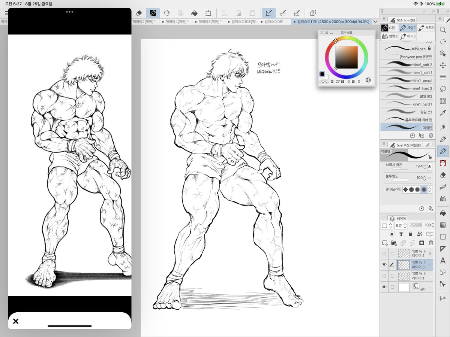Select the Zoom magnifier tool
The width and height of the screenshot is (450, 337).
click(x=443, y=30)
